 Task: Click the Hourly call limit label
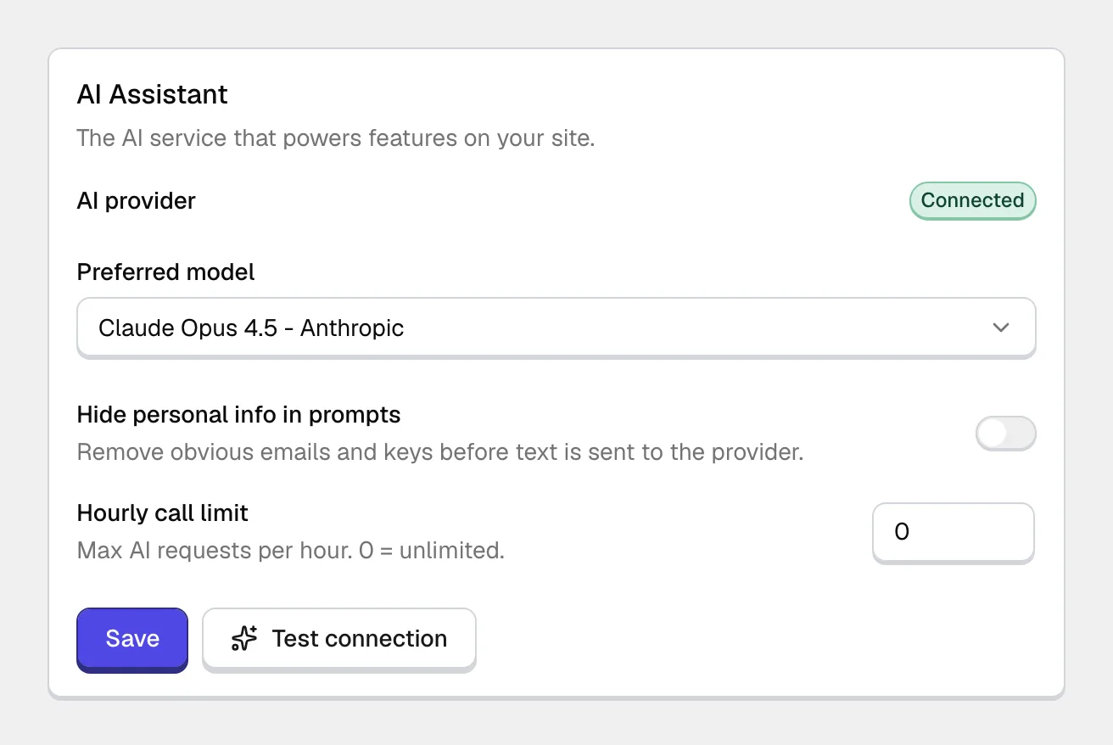point(163,513)
